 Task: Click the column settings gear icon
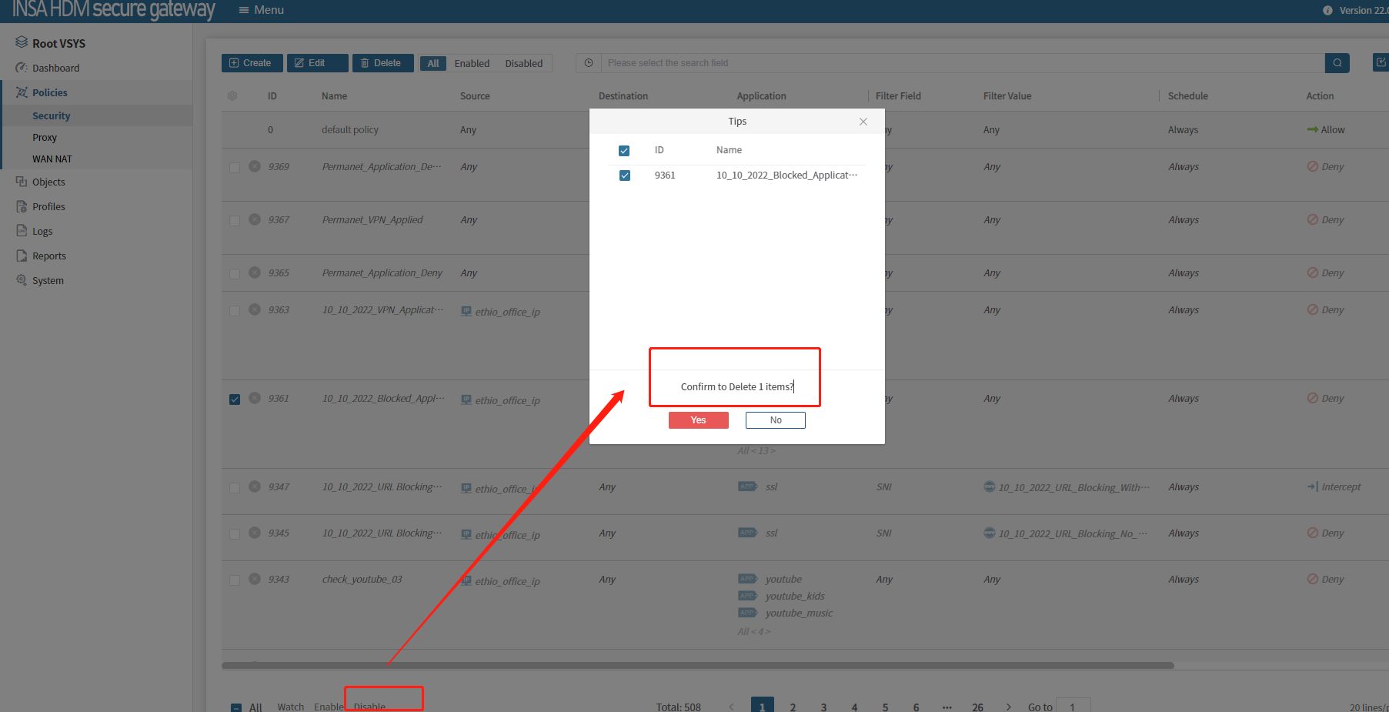coord(232,96)
